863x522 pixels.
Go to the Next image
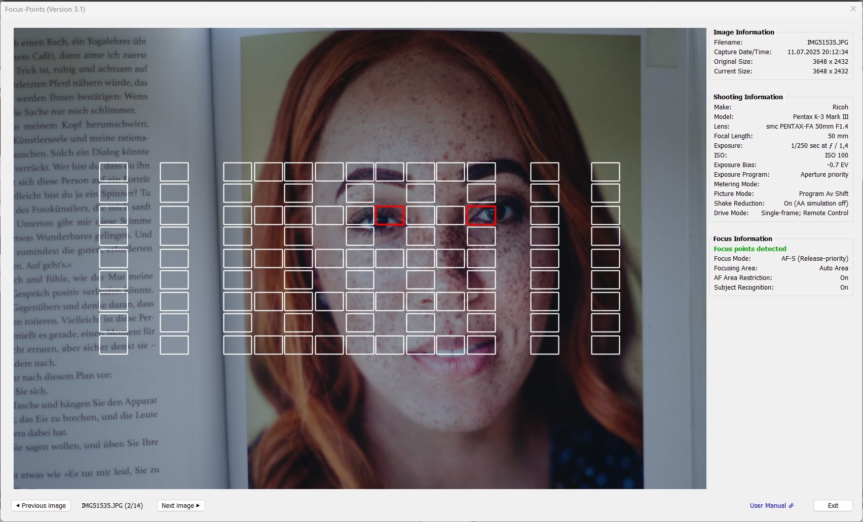click(180, 505)
